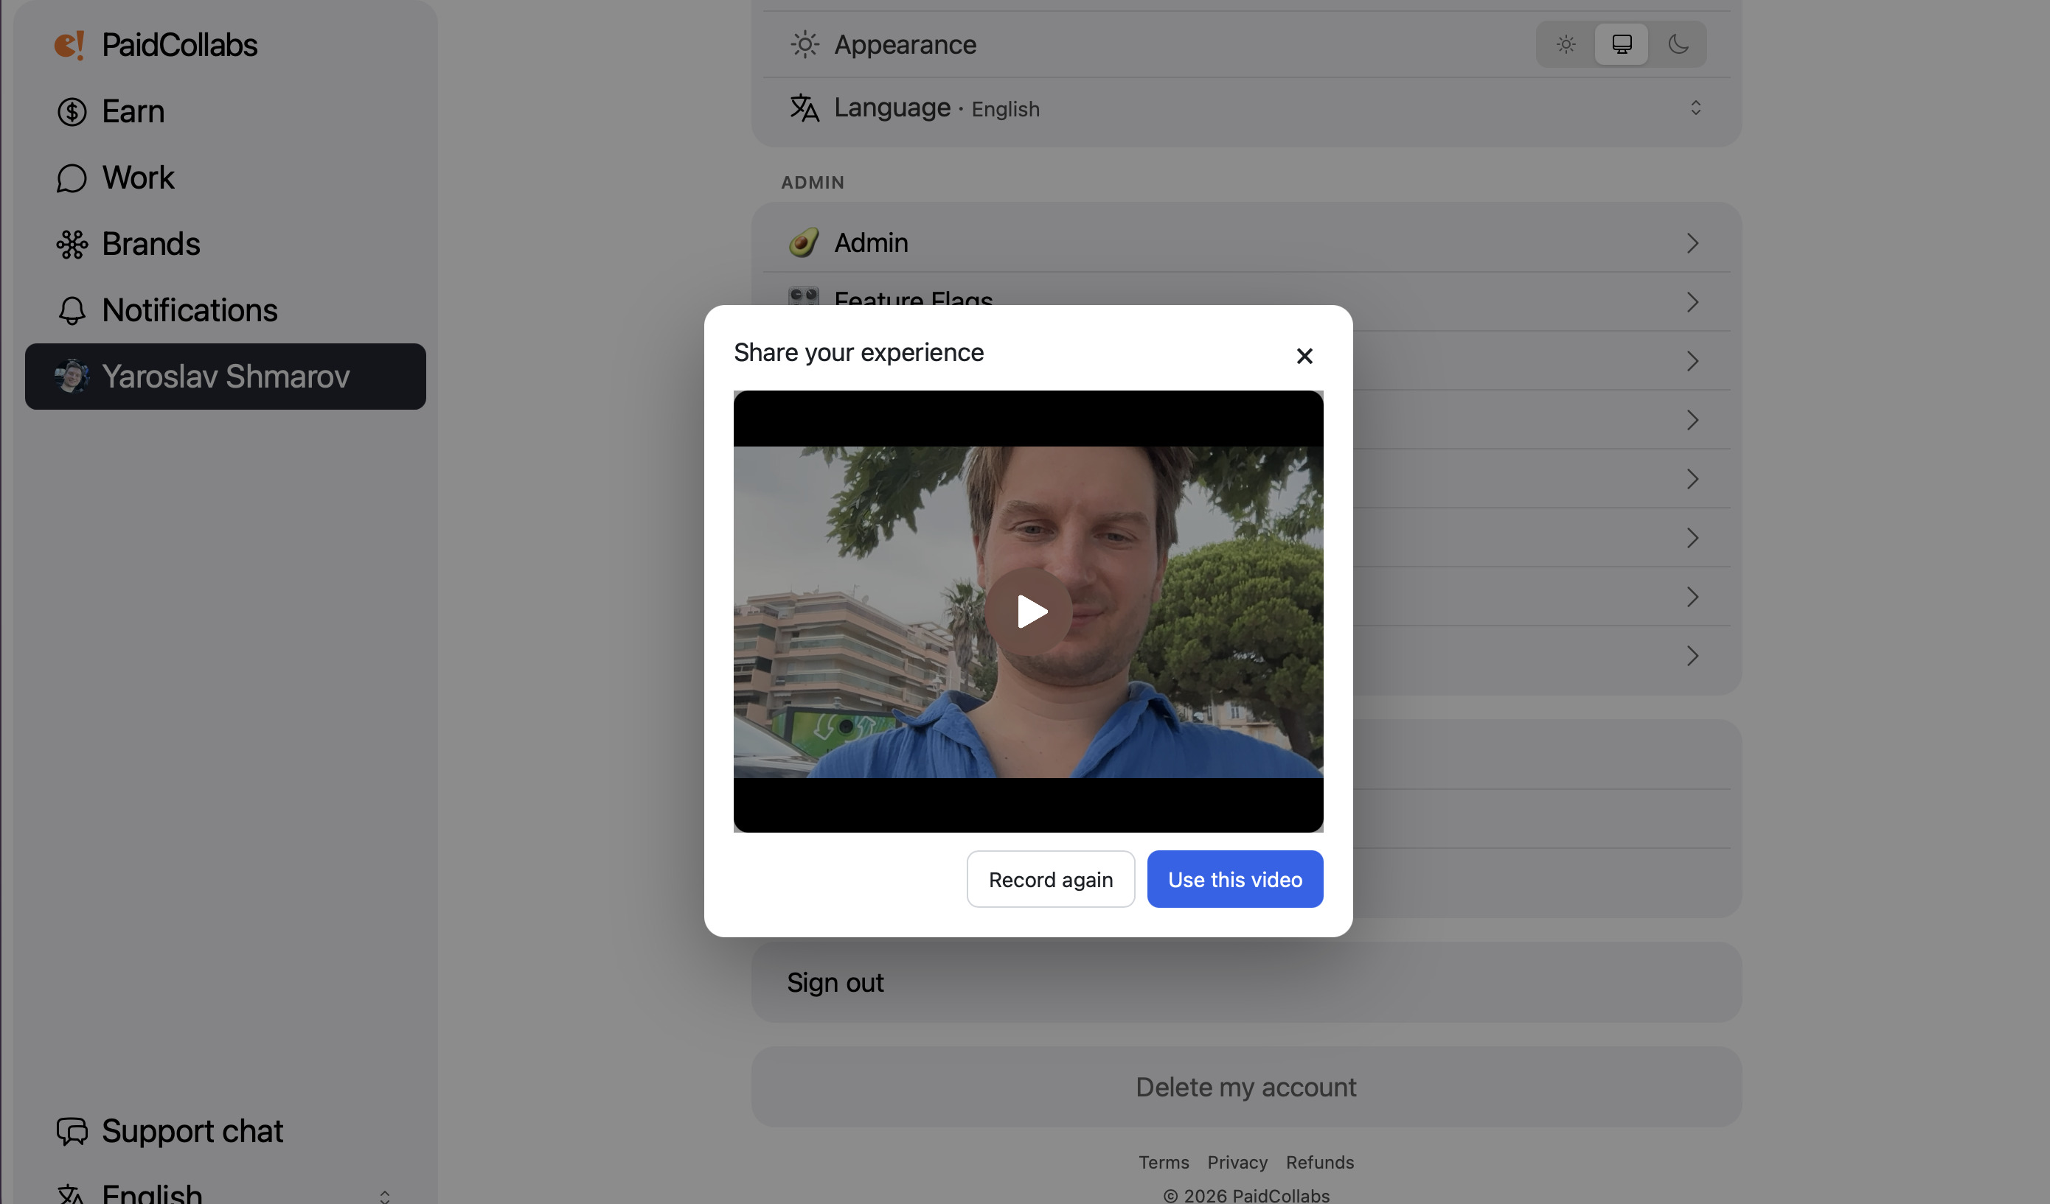Open the Terms link
2050x1204 pixels.
click(1164, 1163)
